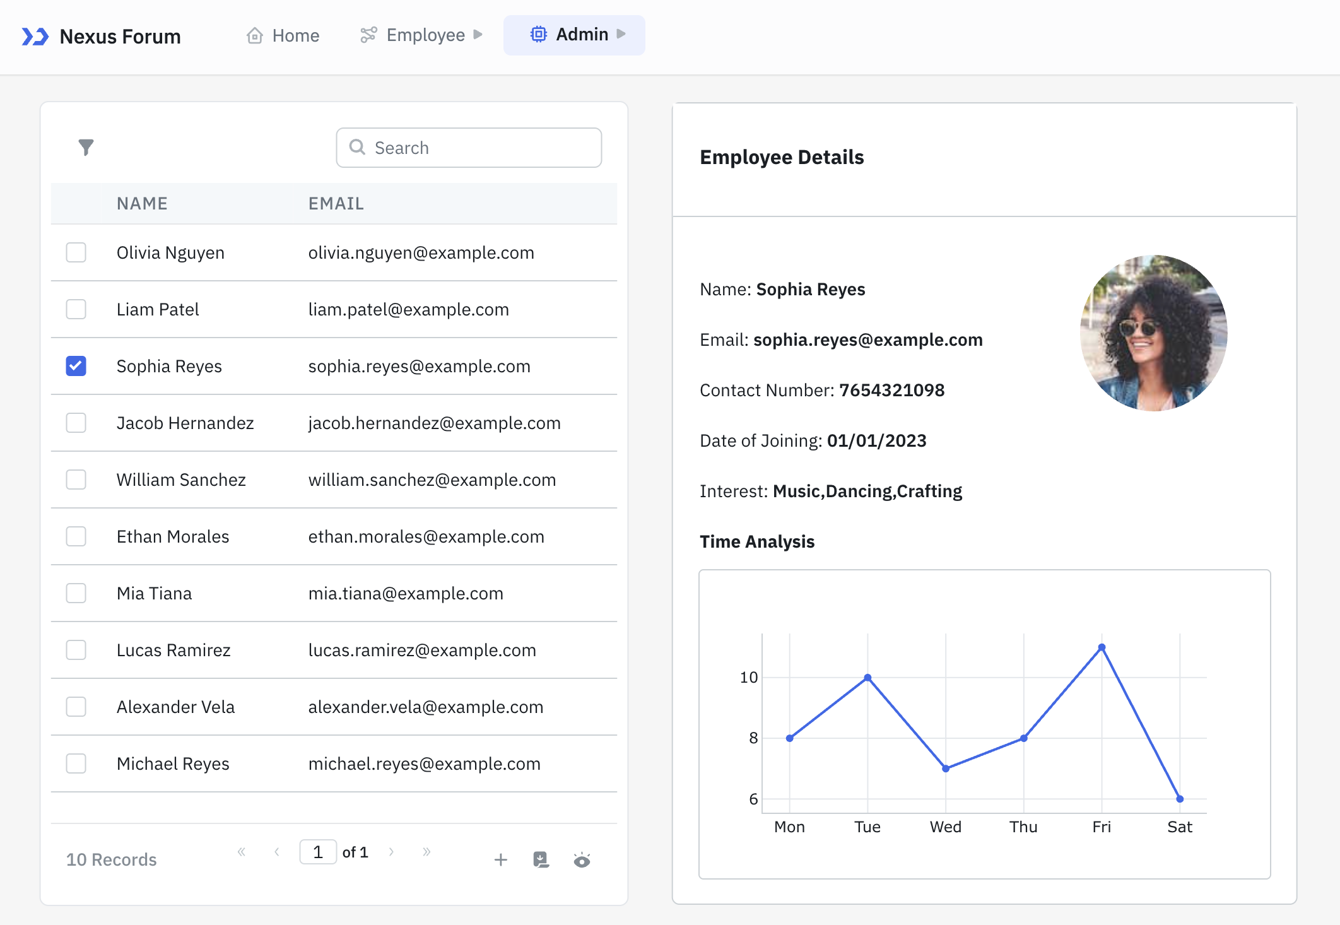Click inside the Search input field
Viewport: 1340px width, 925px height.
click(469, 147)
